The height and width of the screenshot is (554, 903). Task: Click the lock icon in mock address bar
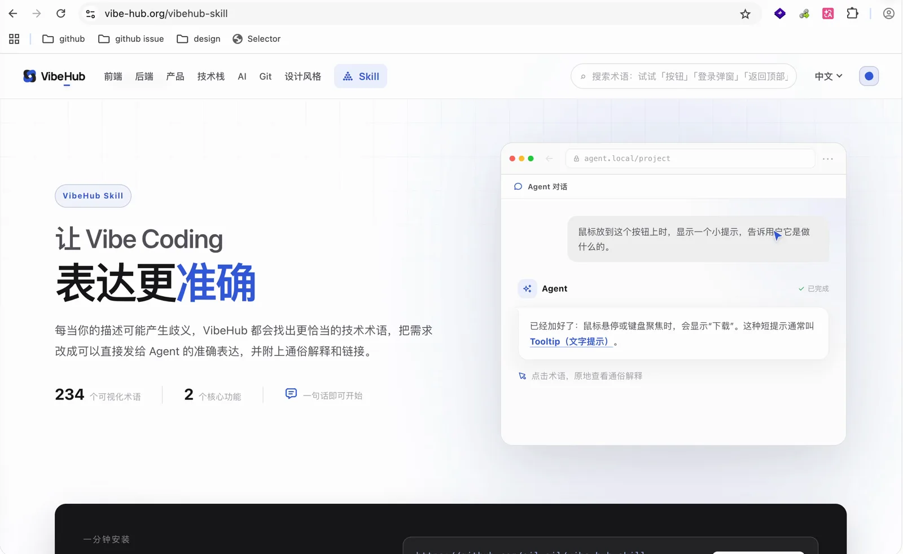pos(576,159)
